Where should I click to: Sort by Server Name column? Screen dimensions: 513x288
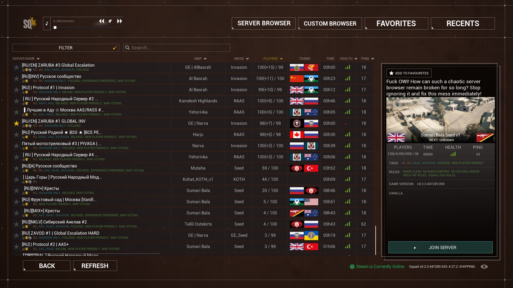[26, 59]
